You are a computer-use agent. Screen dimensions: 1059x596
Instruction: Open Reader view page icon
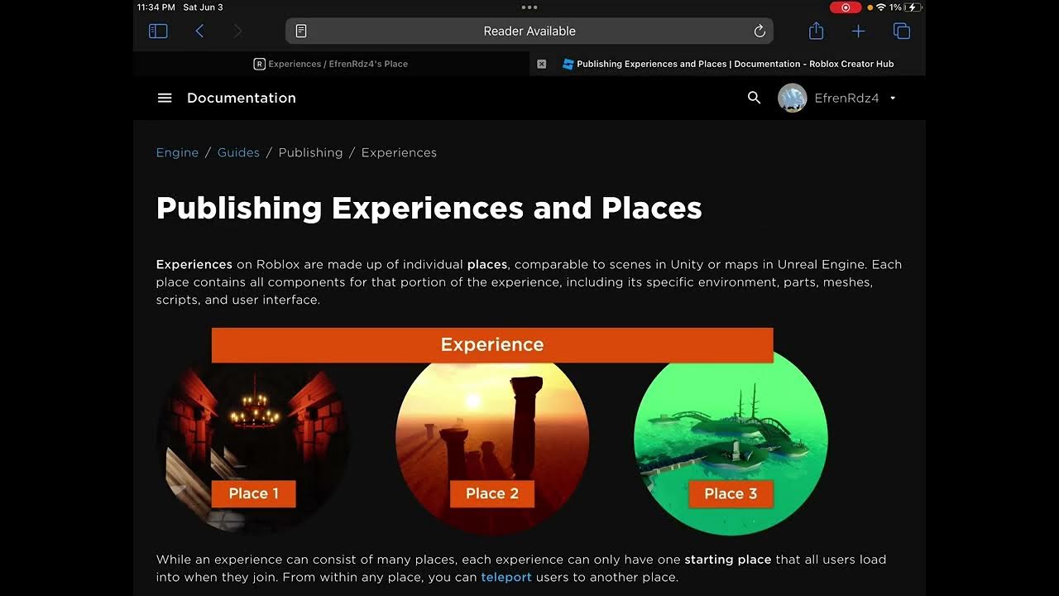301,31
